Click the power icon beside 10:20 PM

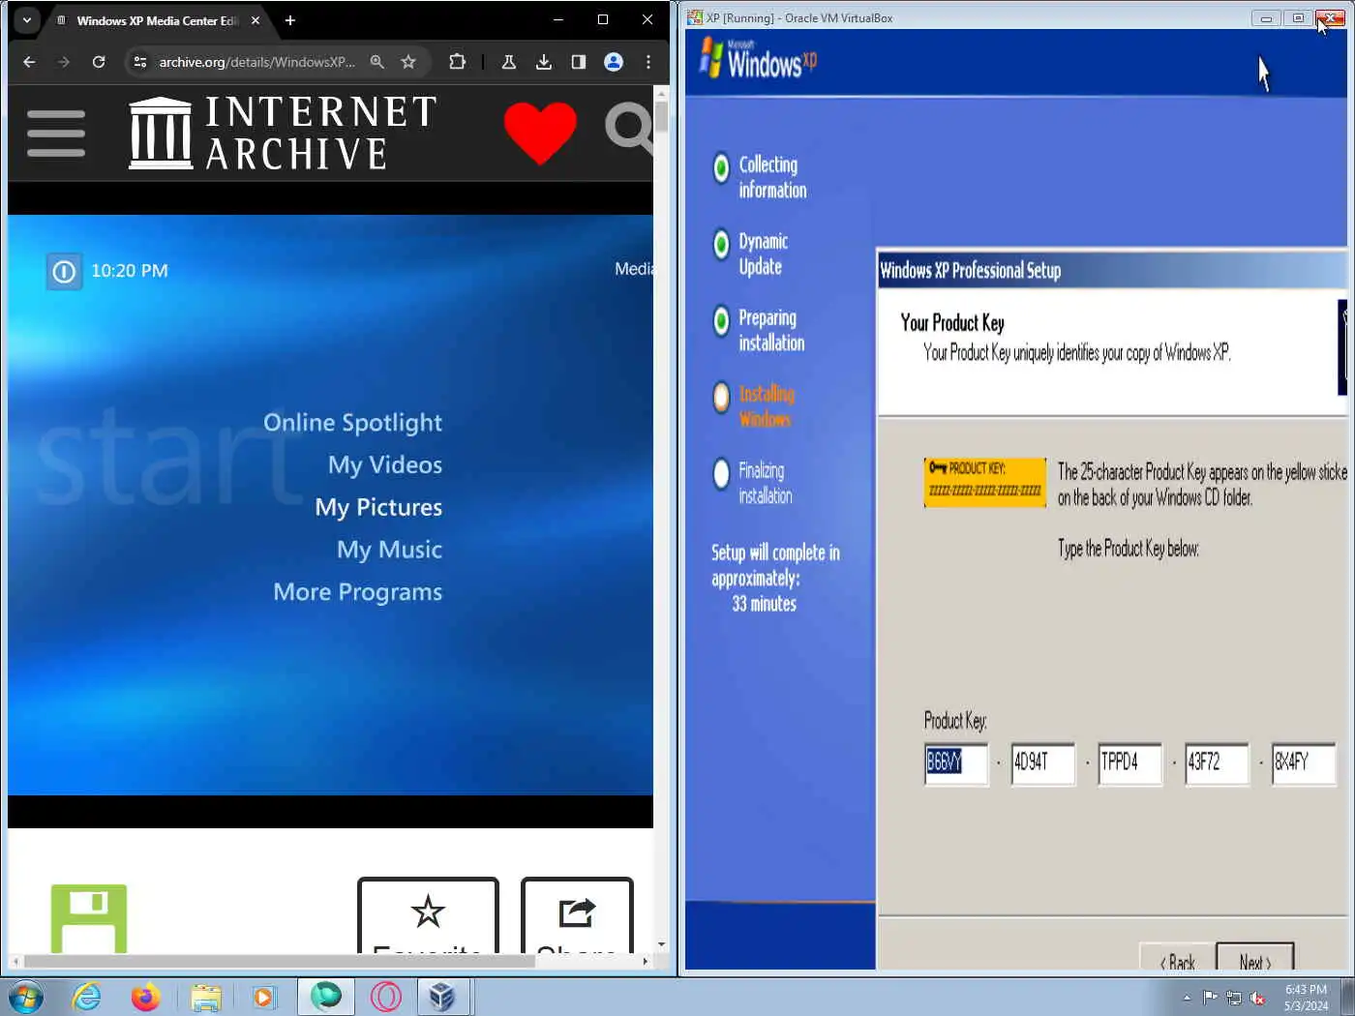coord(64,272)
